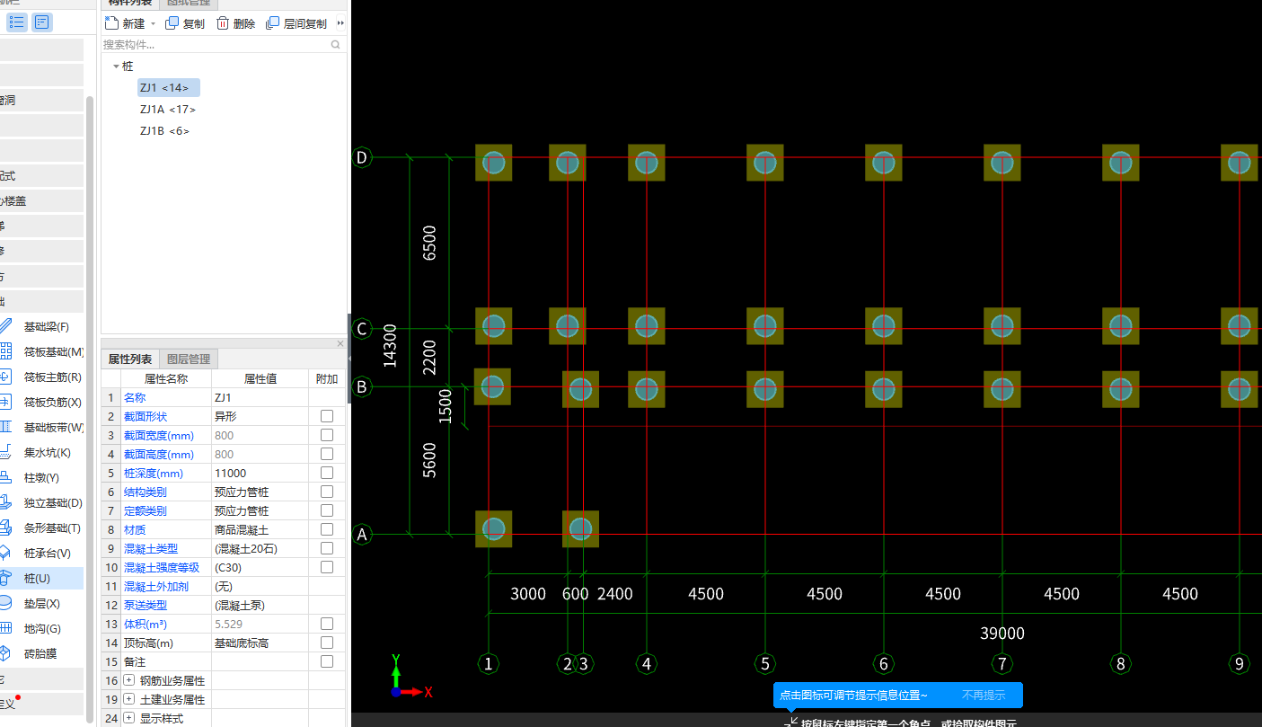1262x727 pixels.
Task: Switch to the 图层管理 tab
Action: click(189, 359)
